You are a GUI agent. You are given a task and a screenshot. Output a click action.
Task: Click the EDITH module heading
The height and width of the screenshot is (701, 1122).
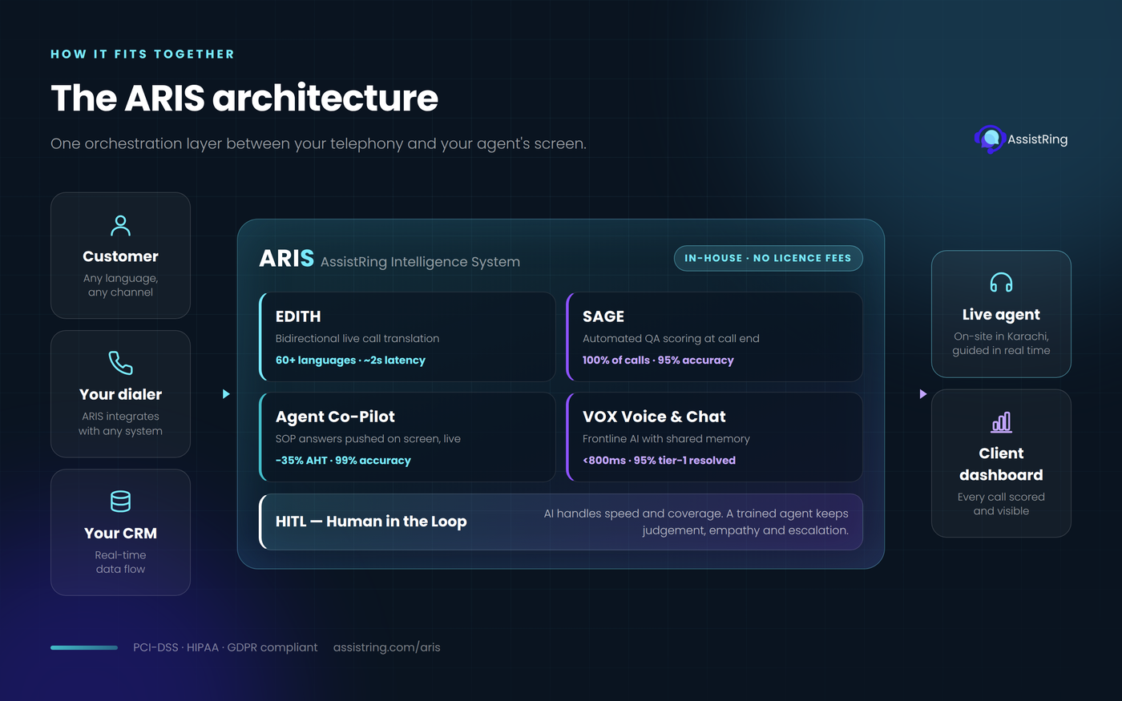pyautogui.click(x=298, y=316)
